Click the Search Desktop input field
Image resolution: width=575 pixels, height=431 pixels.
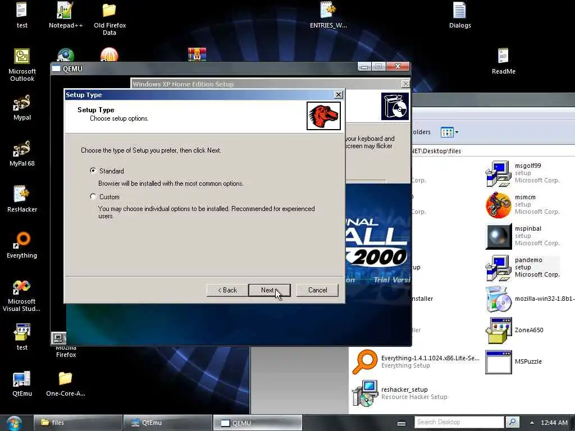(x=459, y=422)
